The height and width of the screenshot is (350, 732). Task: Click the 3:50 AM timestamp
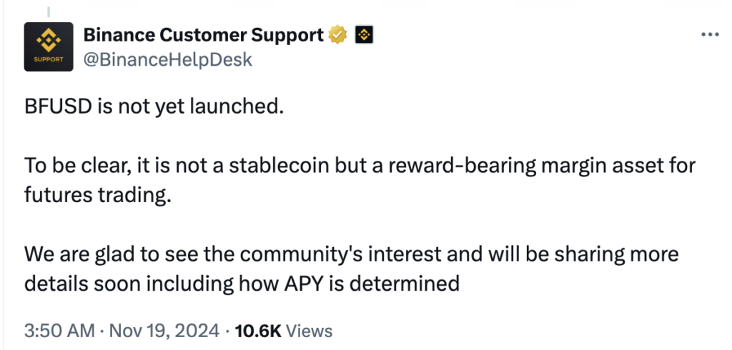(x=60, y=331)
